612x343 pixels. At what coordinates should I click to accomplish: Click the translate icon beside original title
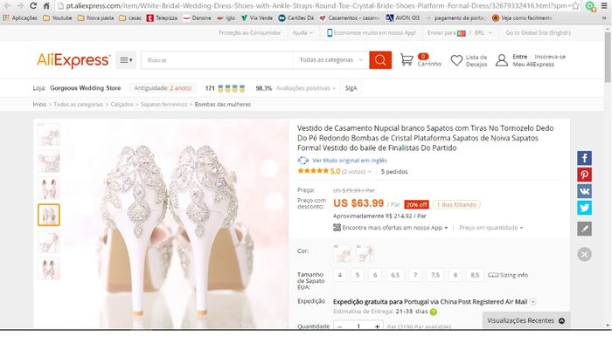pyautogui.click(x=303, y=161)
